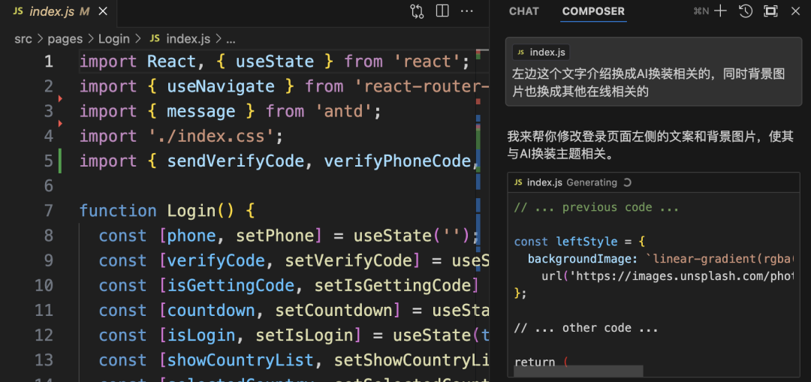Viewport: 811px width, 382px height.
Task: Click 'setCountdown' on line 11
Action: pyautogui.click(x=334, y=311)
